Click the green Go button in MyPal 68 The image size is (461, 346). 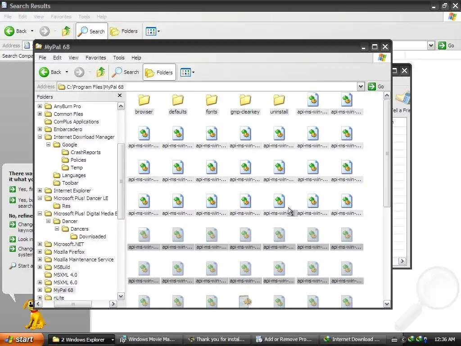click(376, 86)
